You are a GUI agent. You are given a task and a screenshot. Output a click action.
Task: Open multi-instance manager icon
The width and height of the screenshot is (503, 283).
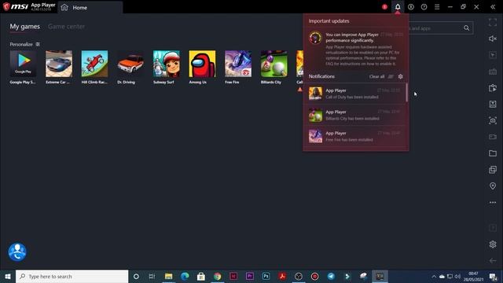[493, 170]
